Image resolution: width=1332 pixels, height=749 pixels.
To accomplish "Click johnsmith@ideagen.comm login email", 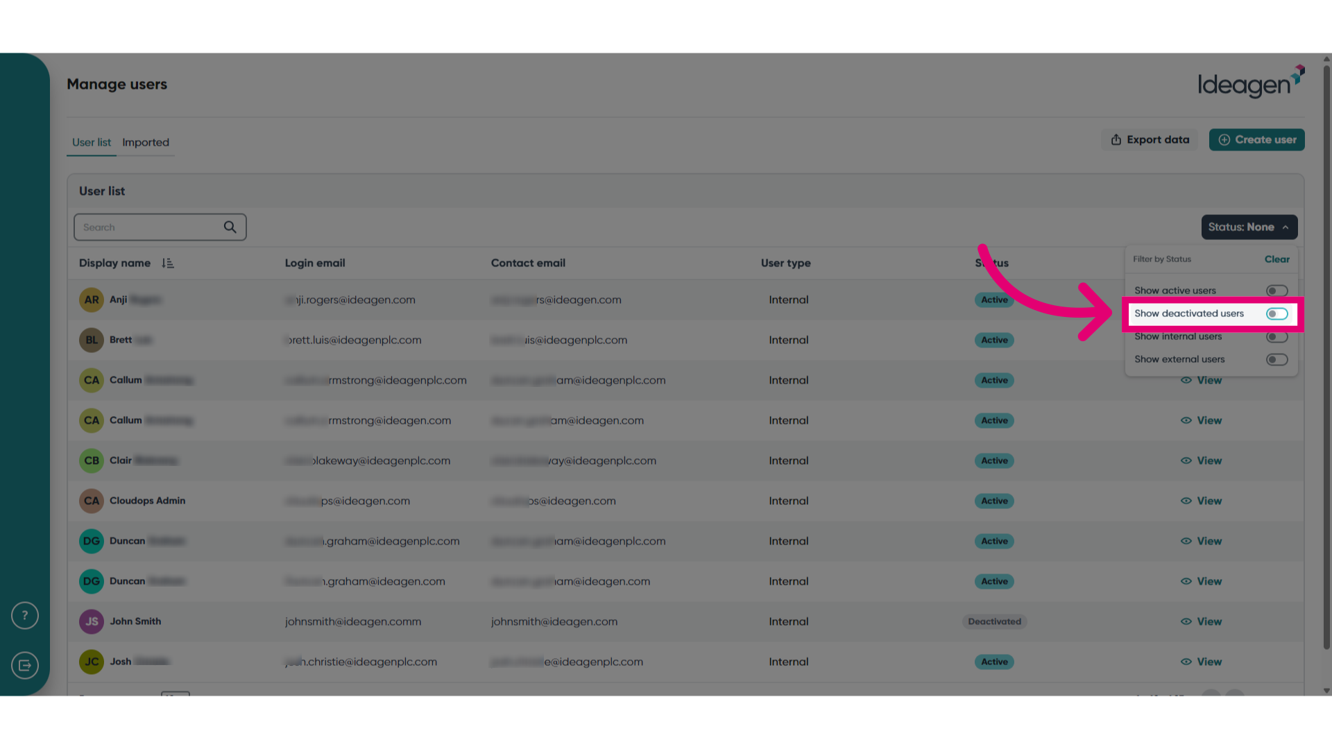I will 352,621.
